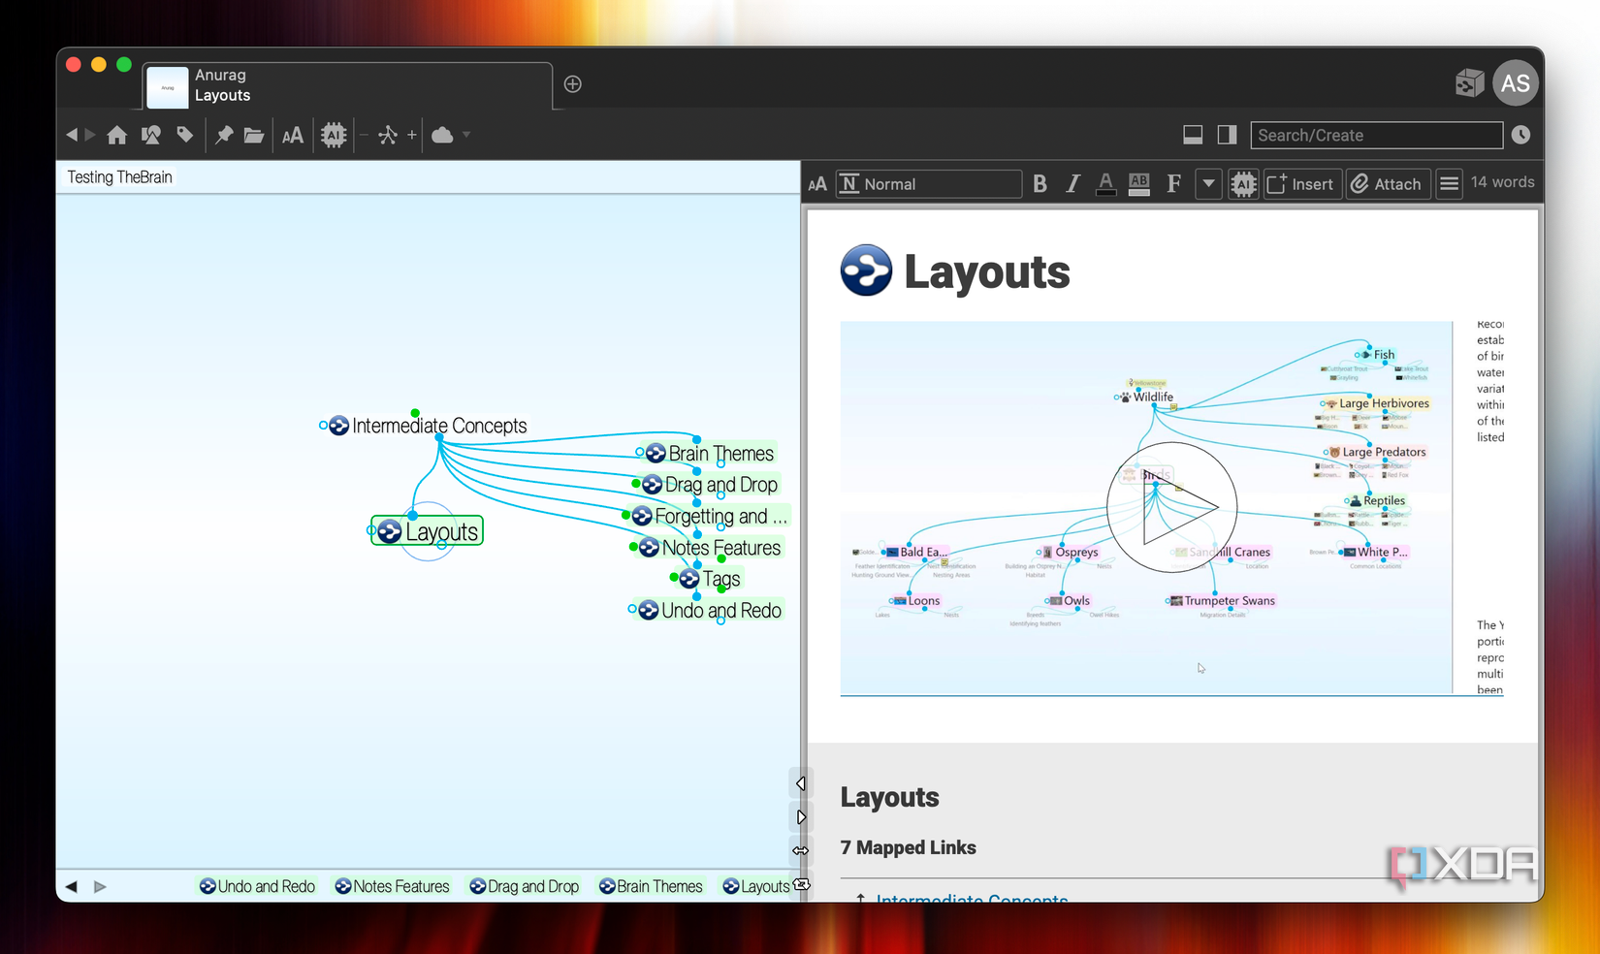Open the notes hamburger menu
This screenshot has width=1600, height=954.
(x=1449, y=184)
